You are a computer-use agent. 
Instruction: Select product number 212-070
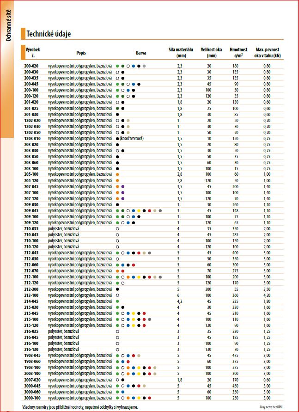(x=31, y=271)
